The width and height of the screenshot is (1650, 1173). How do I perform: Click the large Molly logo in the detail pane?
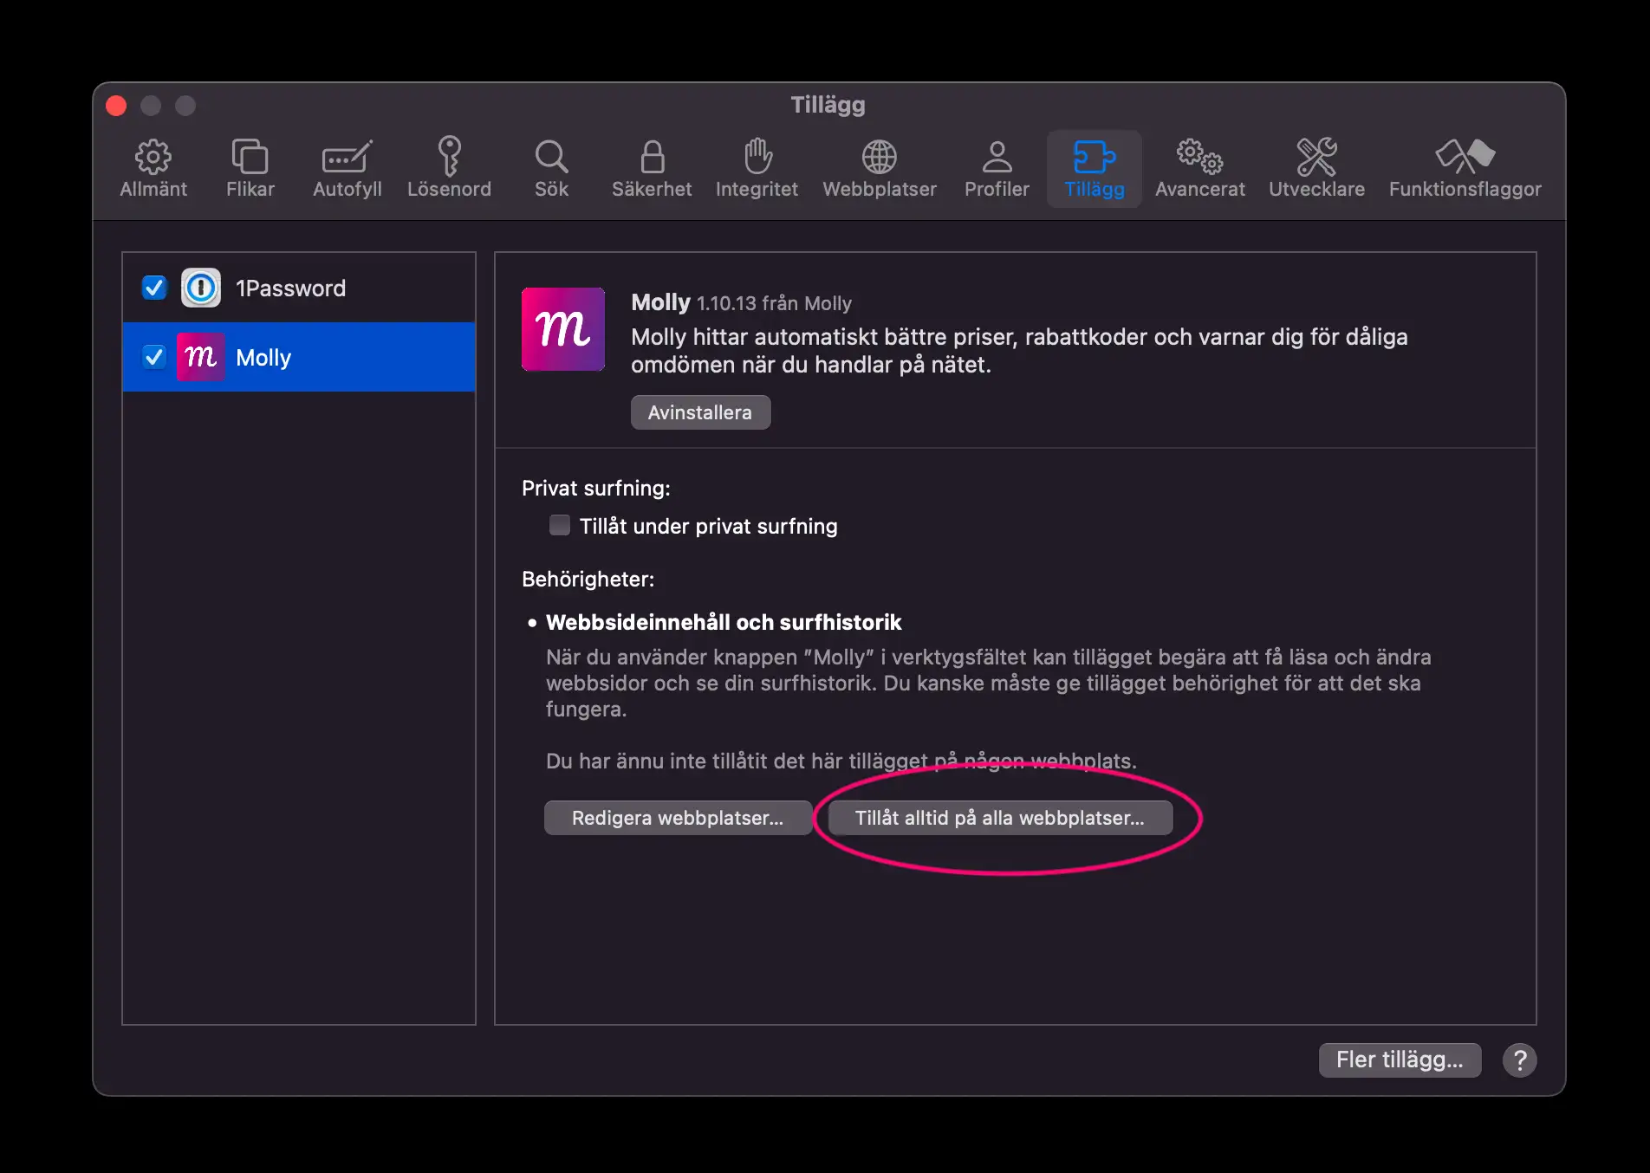pos(563,329)
